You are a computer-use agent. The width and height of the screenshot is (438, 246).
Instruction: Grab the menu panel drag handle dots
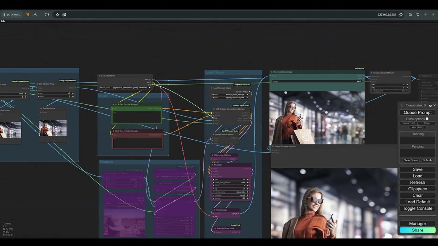[x=401, y=105]
